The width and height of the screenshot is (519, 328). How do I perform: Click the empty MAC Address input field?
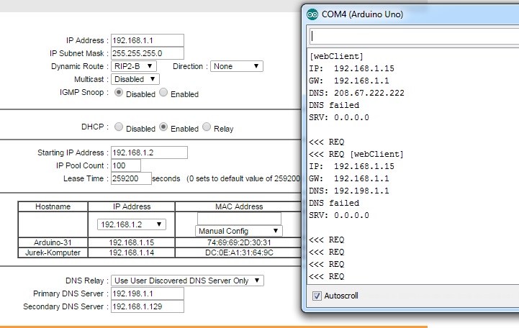239,219
